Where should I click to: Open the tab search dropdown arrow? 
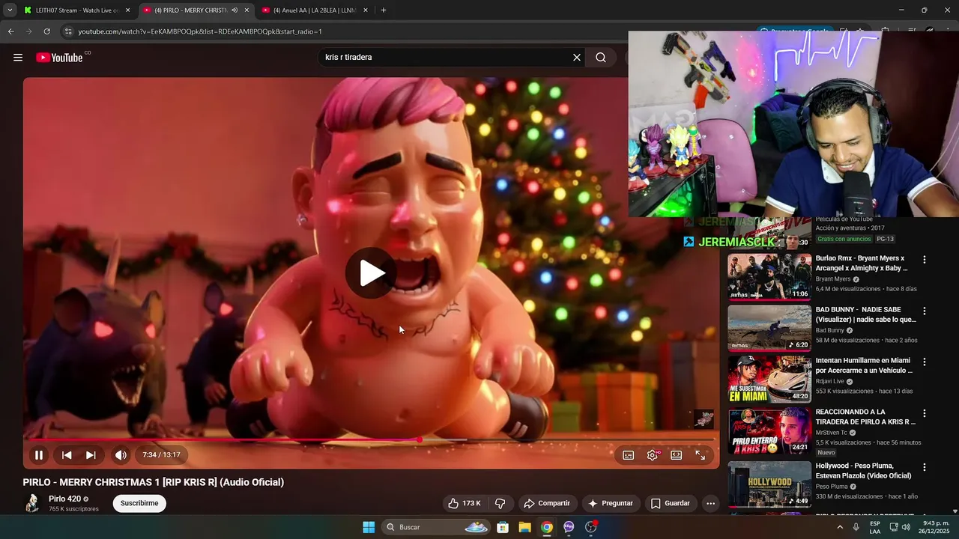coord(10,10)
